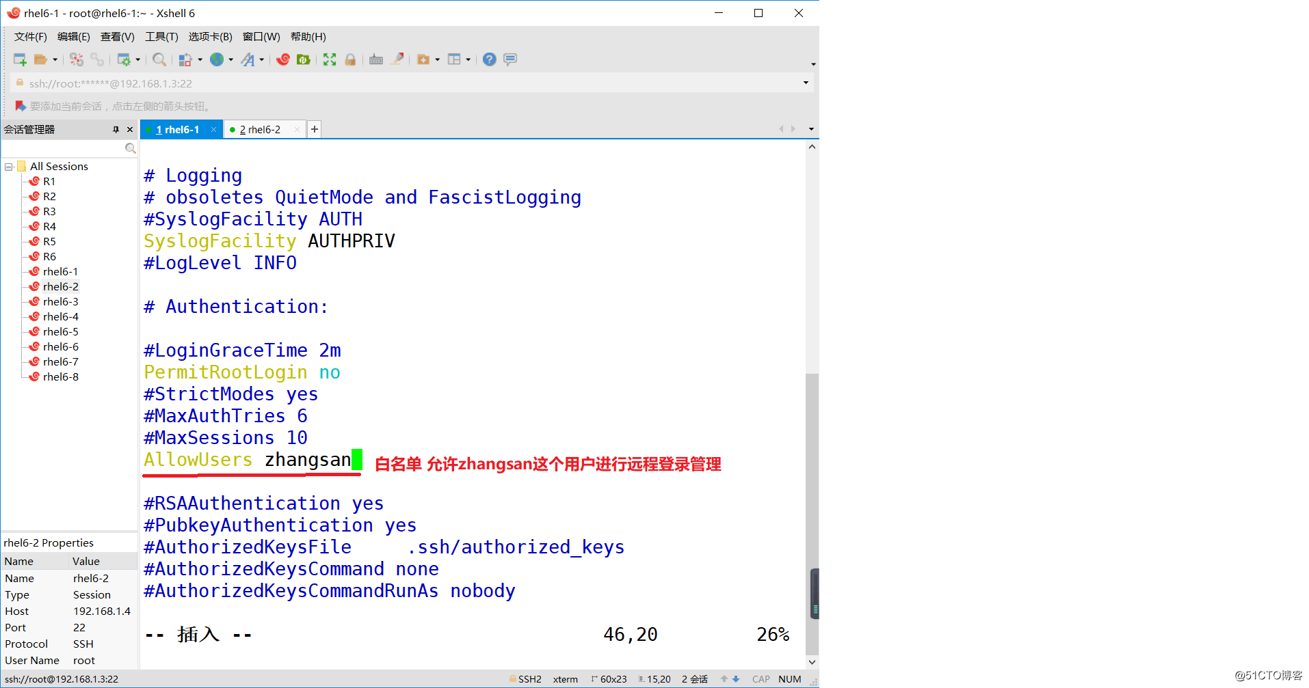Click the red flag add-session arrow icon
The image size is (1309, 688).
[21, 107]
